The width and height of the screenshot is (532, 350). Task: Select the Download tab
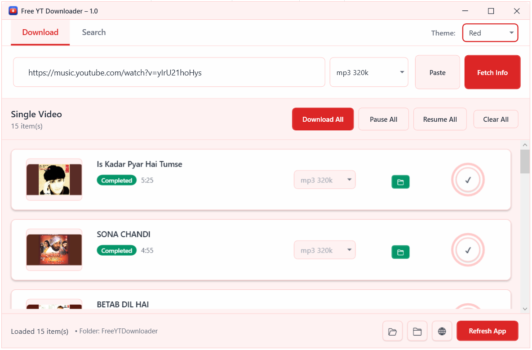40,32
